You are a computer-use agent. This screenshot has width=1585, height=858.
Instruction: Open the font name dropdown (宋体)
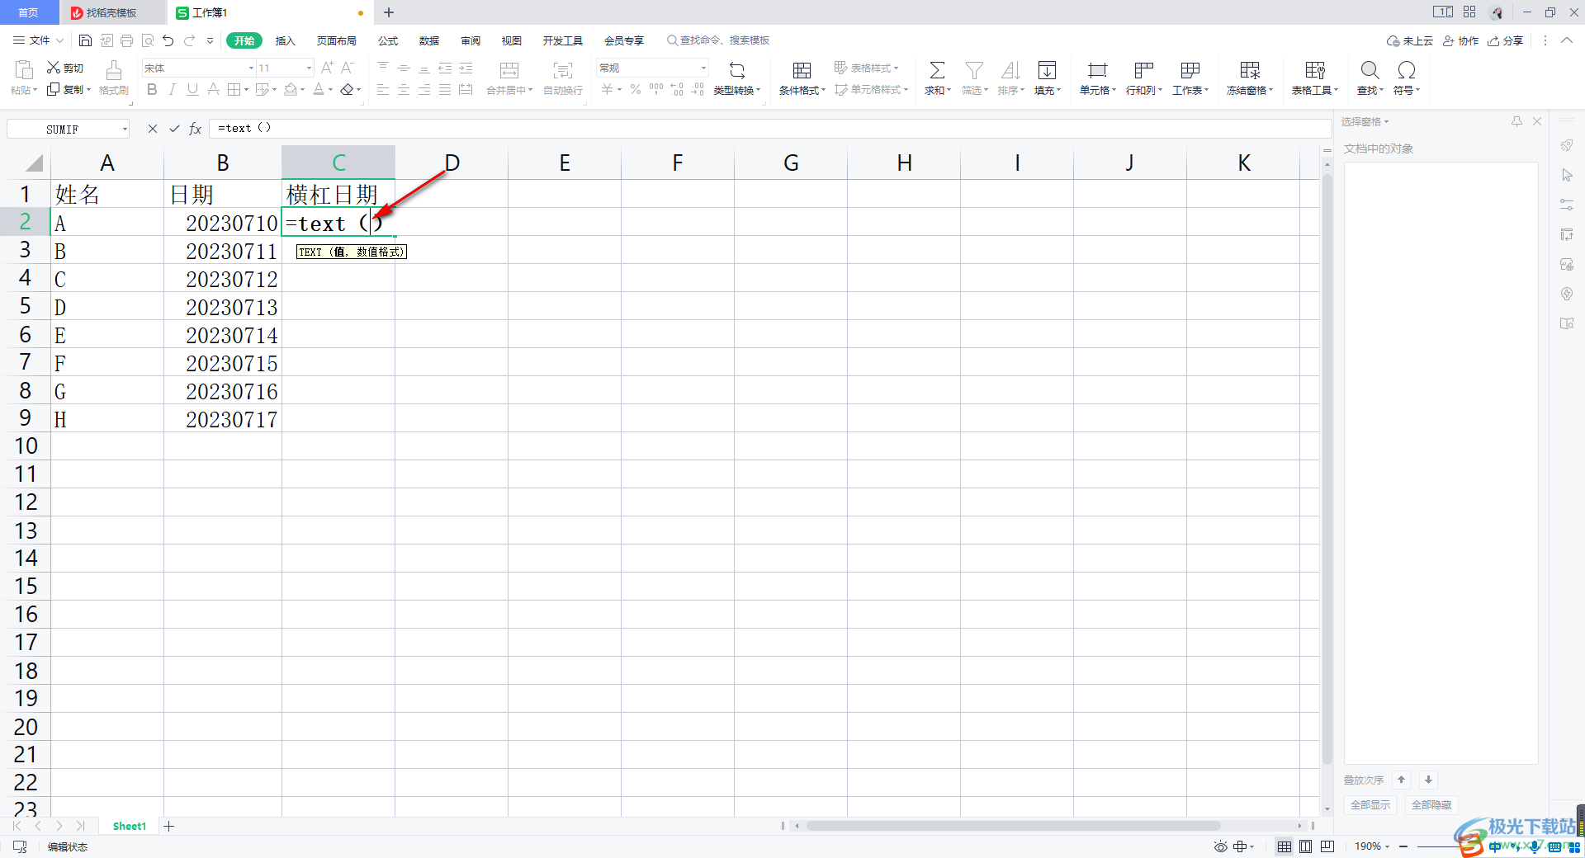(x=251, y=68)
